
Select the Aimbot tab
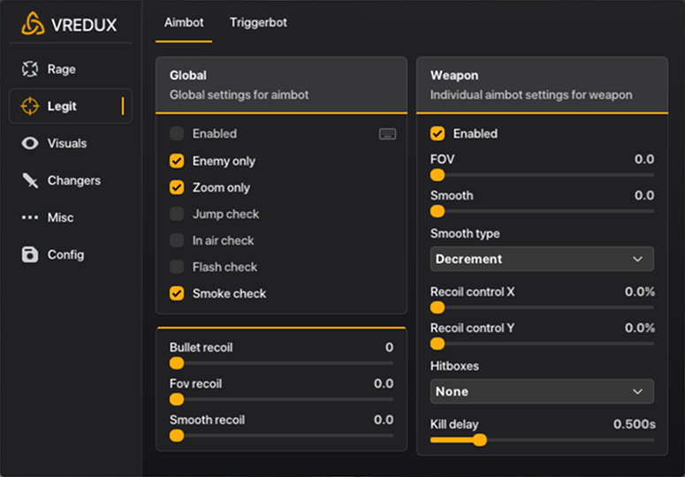pyautogui.click(x=184, y=22)
